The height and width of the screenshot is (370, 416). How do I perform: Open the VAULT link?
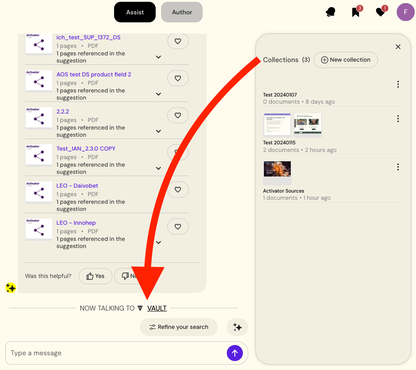click(157, 308)
